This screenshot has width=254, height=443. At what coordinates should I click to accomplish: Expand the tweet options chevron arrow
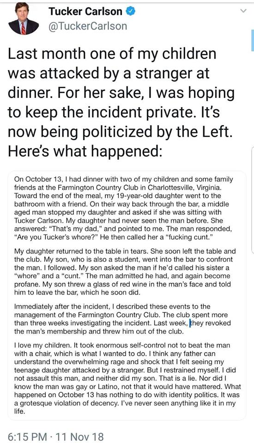click(x=243, y=11)
